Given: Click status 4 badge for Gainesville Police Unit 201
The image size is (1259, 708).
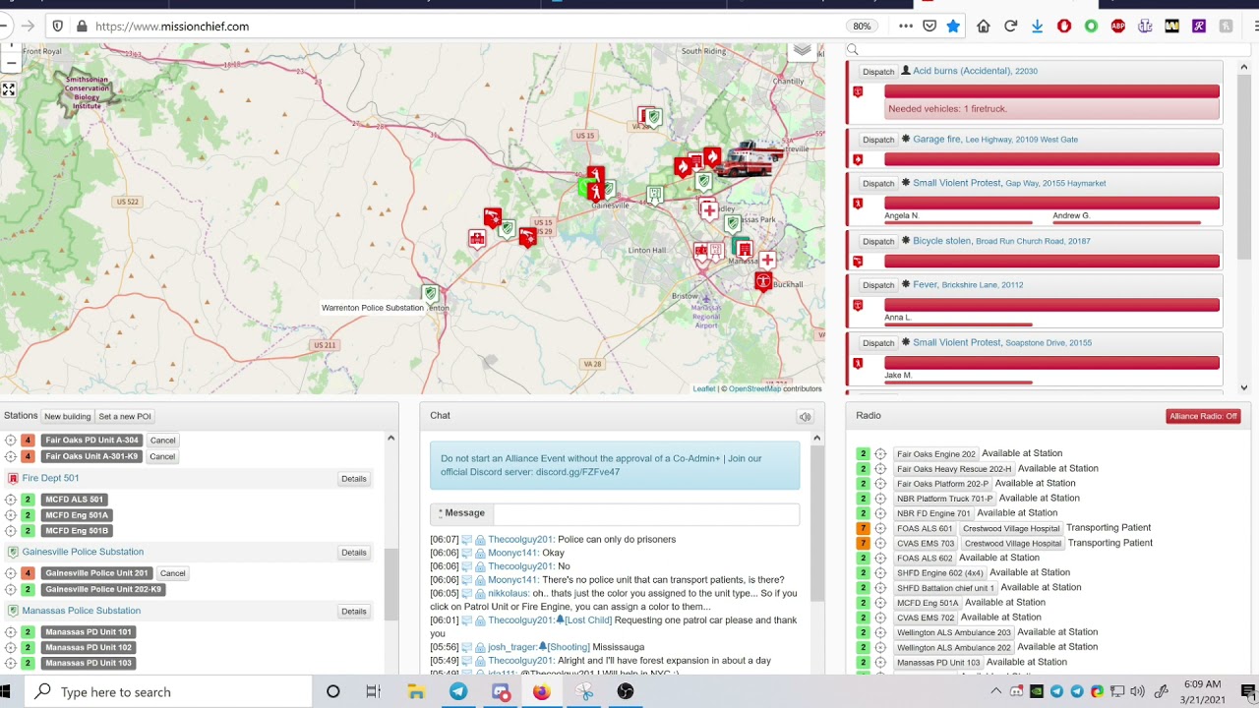Looking at the screenshot, I should [28, 573].
